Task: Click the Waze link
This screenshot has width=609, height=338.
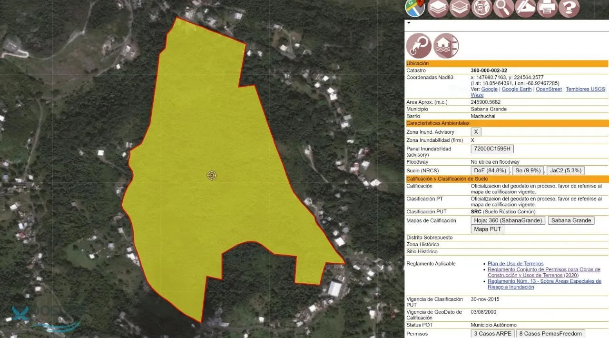Action: 477,95
